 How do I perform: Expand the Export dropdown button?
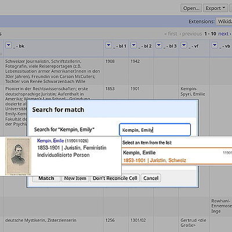(215, 8)
